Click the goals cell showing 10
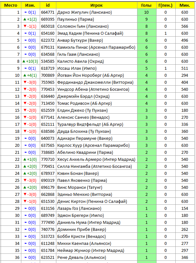This screenshot has width=196, height=263. (x=147, y=12)
